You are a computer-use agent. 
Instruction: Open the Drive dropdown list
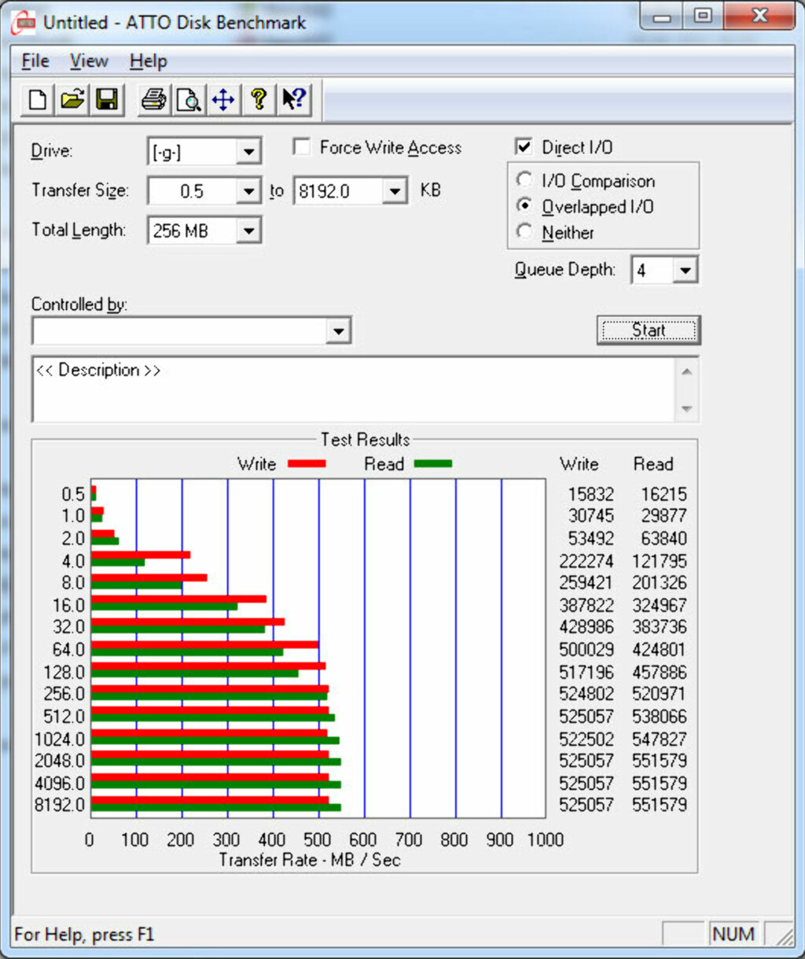coord(248,152)
